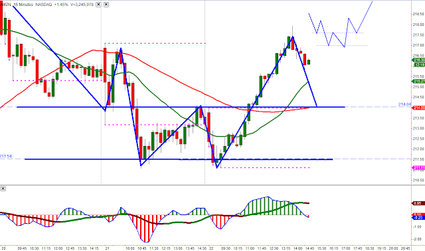Click the red 214.00 price marker on the axis
This screenshot has width=425, height=251.
418,108
